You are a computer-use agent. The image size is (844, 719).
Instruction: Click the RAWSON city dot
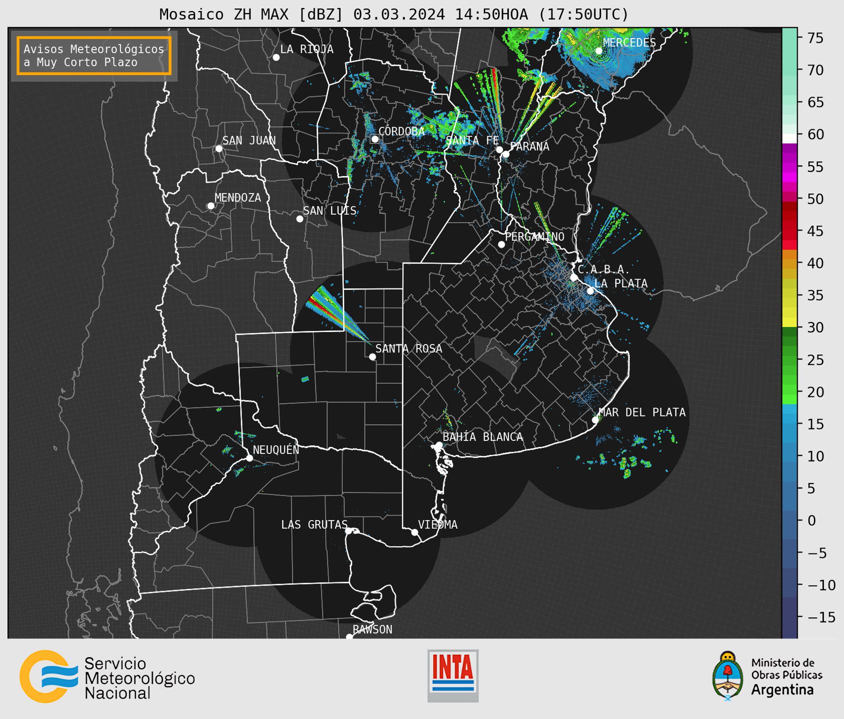(349, 636)
